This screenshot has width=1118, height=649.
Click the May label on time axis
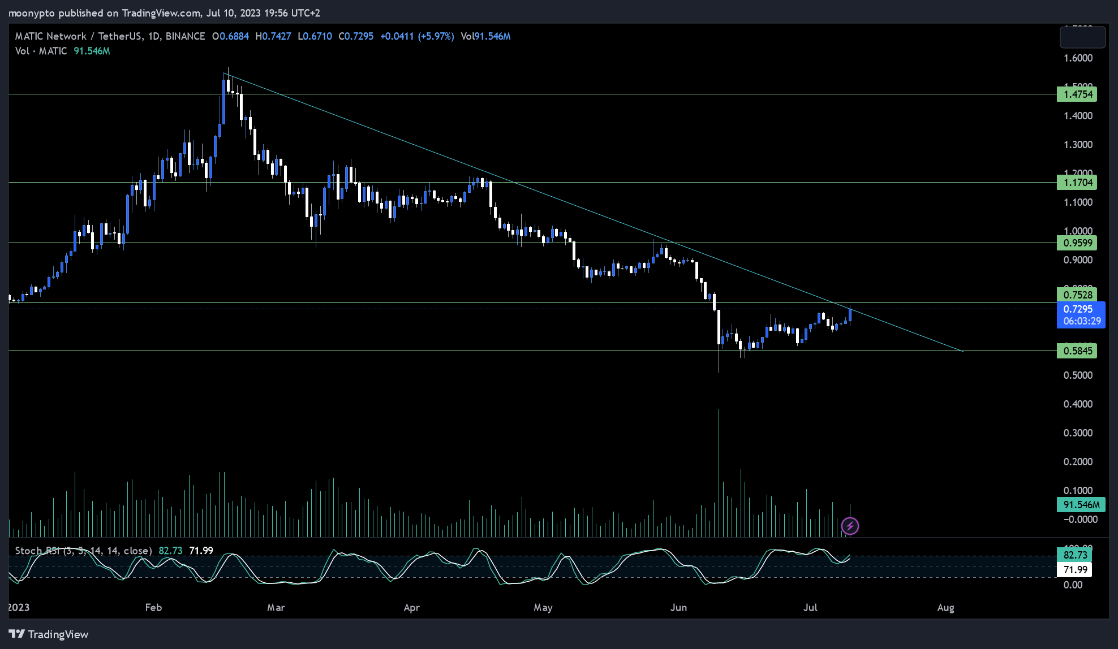tap(543, 608)
